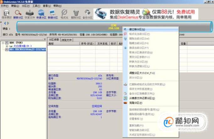The height and width of the screenshot is (139, 214).
Task: Choose 克隆分区 in context menu
Action: point(151,103)
